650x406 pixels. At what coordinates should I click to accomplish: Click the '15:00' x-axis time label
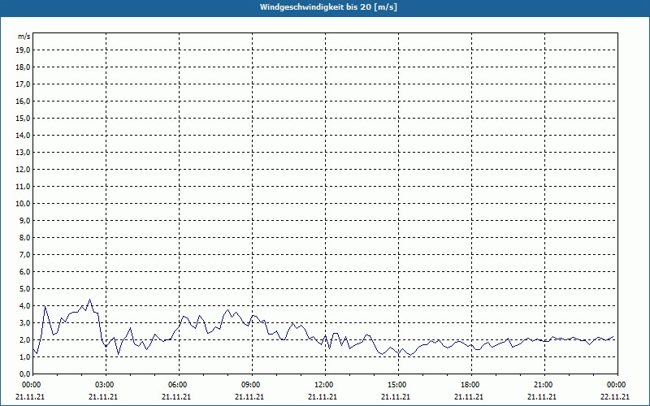click(398, 385)
